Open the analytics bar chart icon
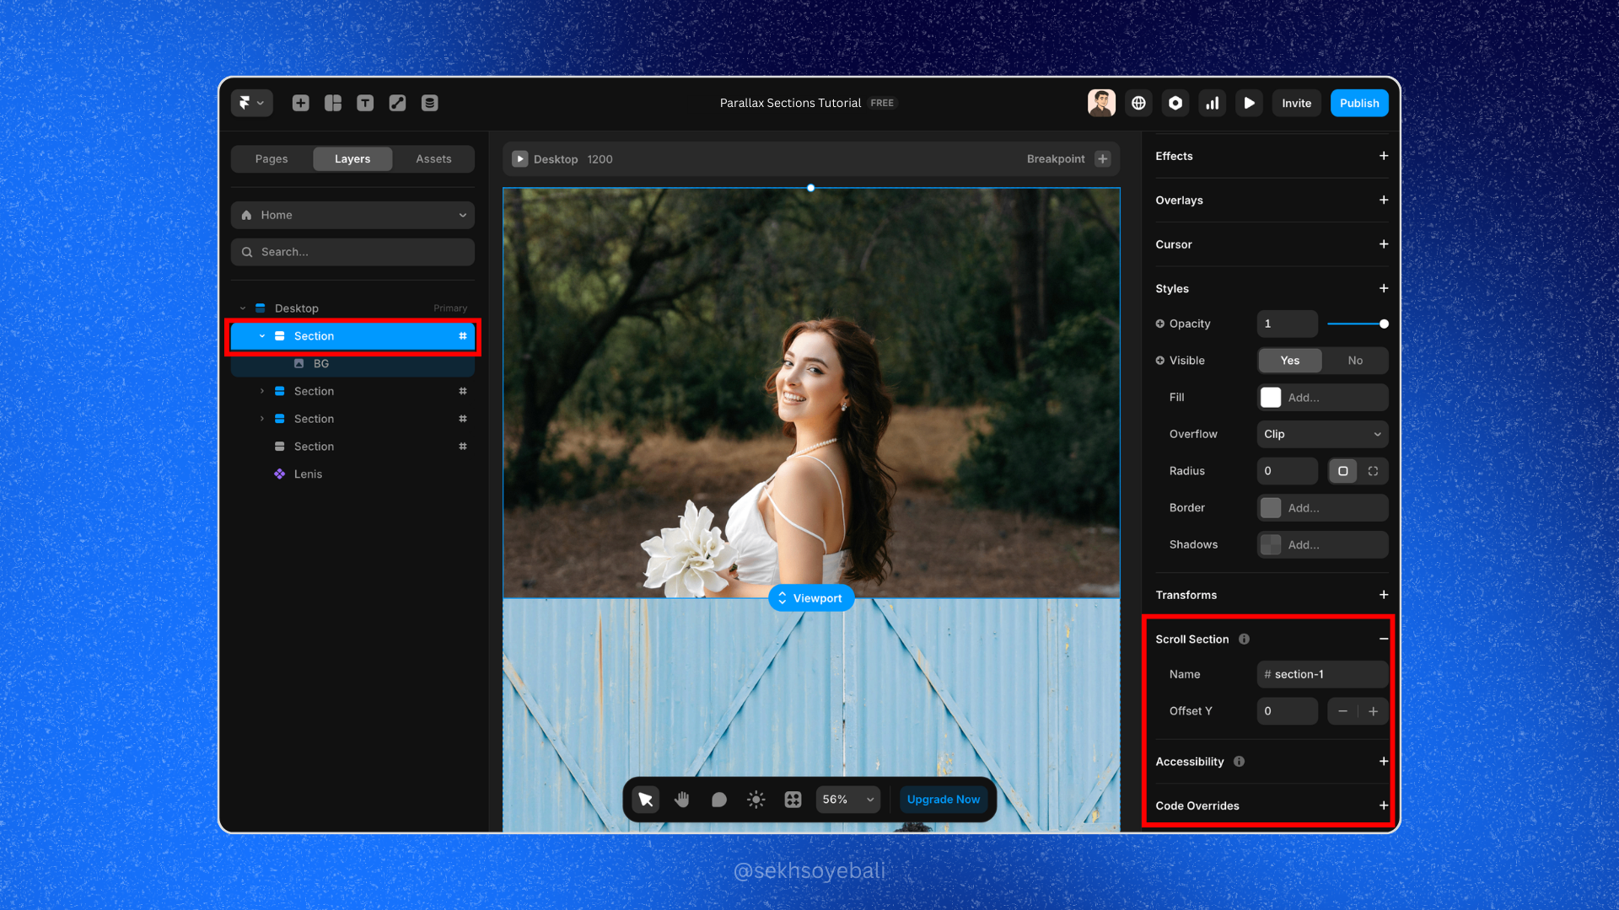The height and width of the screenshot is (910, 1619). click(x=1212, y=103)
